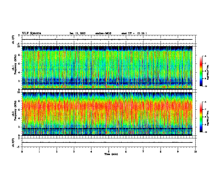This screenshot has height=170, width=220.
Task: Click the "VLF Spectra" plot title
Action: pos(31,33)
